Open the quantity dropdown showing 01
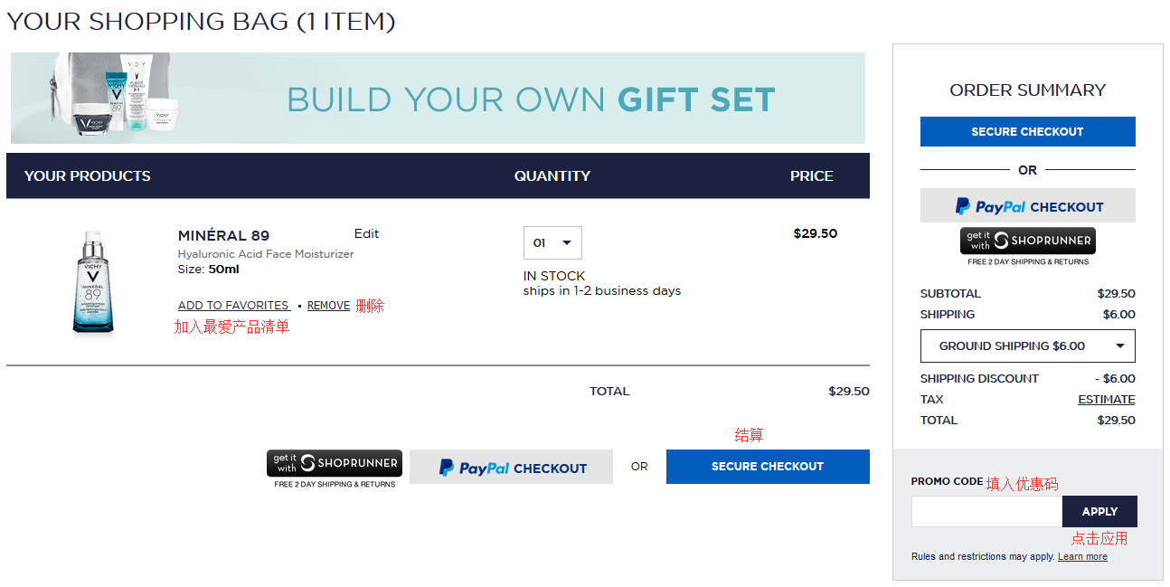 pyautogui.click(x=552, y=242)
